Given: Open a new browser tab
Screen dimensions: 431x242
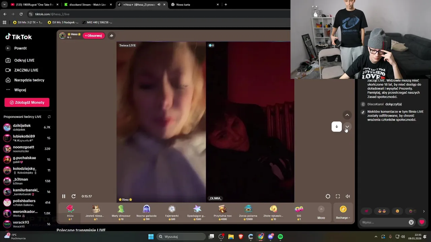Looking at the screenshot, I should 226,5.
